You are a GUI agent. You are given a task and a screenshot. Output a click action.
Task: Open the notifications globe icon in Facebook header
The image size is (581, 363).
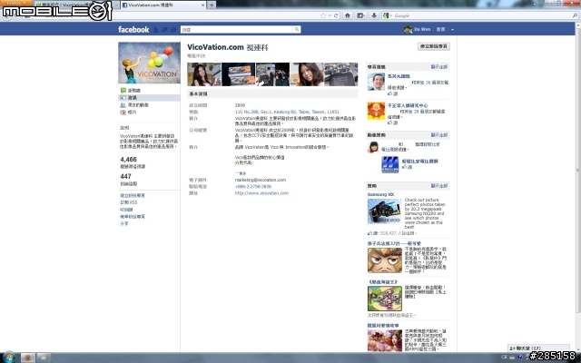[173, 30]
